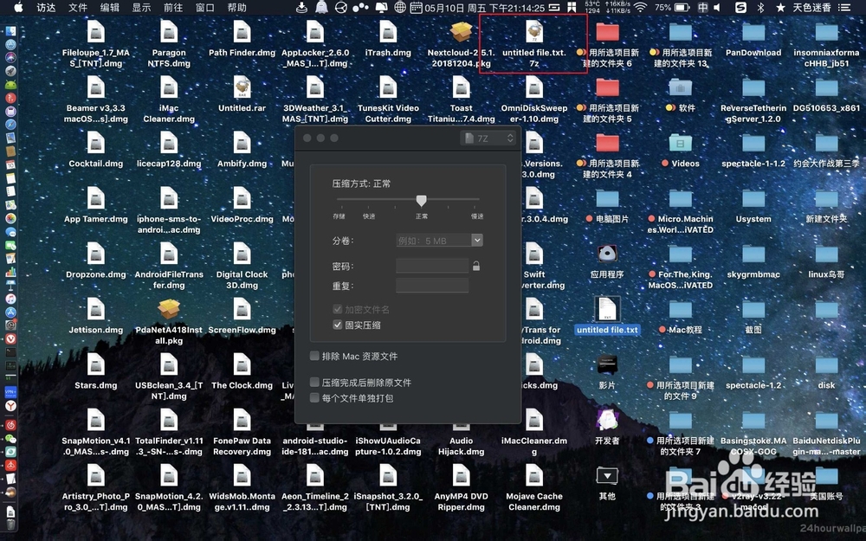
Task: Open Photos app from the dock
Action: [x=10, y=219]
